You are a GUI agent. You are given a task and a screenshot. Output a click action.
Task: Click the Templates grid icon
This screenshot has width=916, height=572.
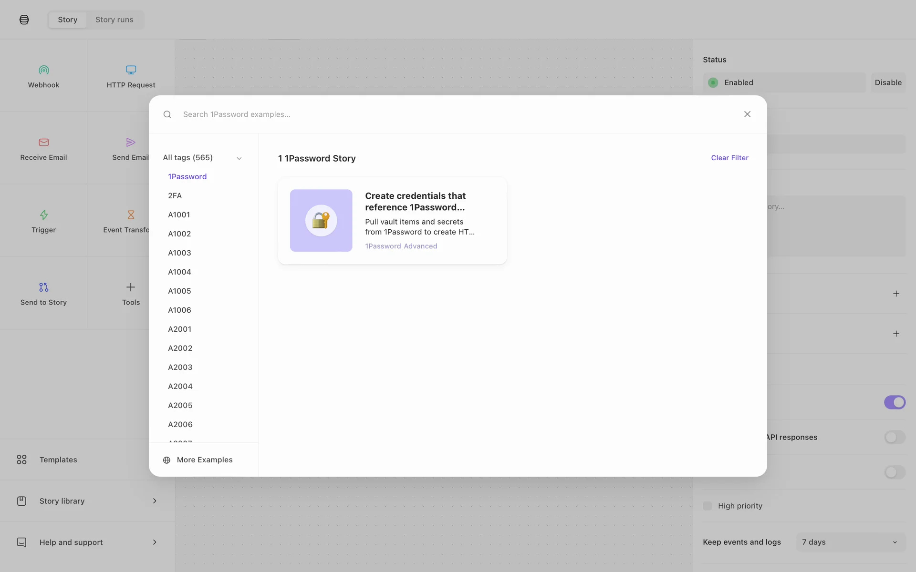[21, 460]
